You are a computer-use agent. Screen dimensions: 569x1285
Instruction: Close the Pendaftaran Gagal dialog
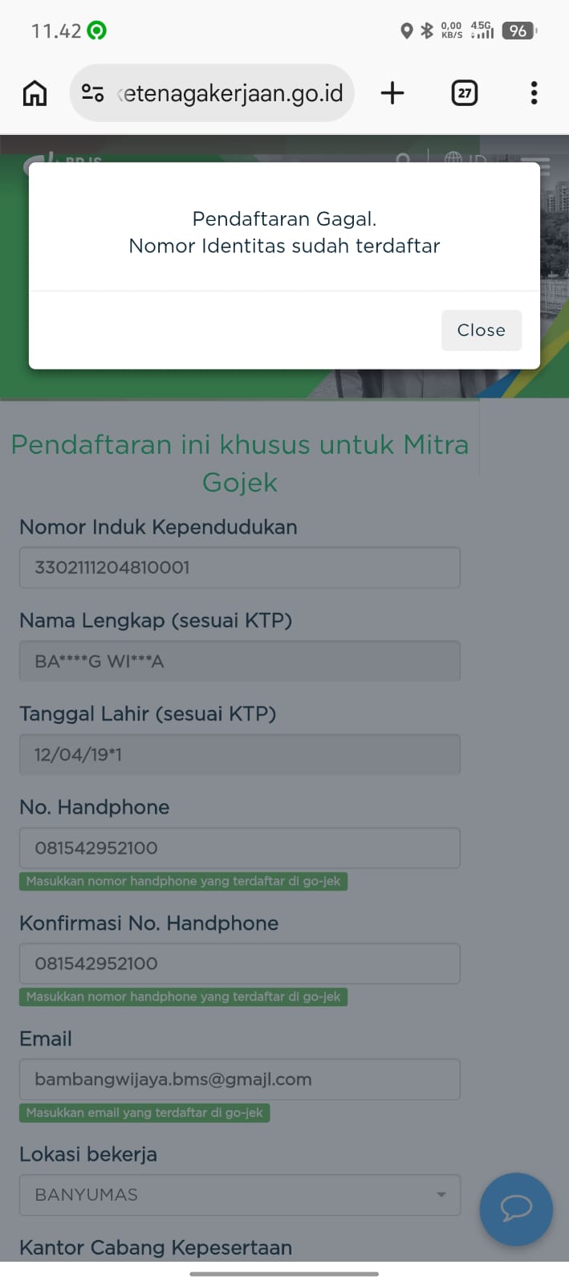point(482,330)
